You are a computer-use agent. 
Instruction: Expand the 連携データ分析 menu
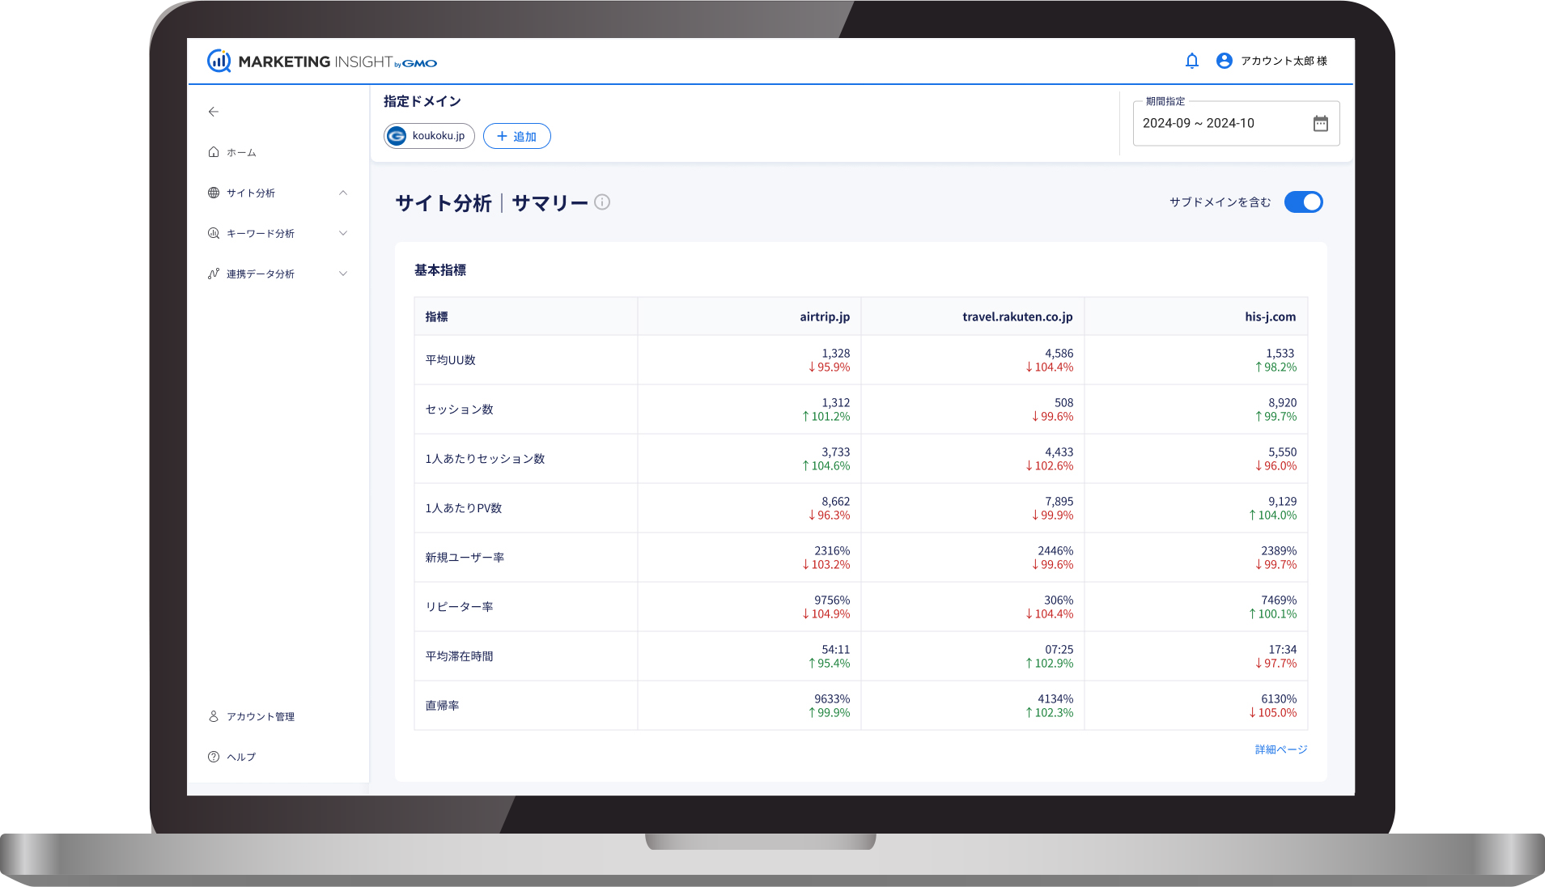click(344, 274)
